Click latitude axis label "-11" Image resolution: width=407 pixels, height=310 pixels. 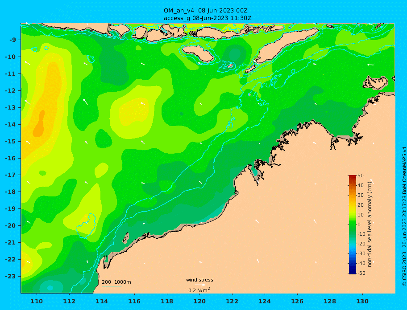[11, 74]
